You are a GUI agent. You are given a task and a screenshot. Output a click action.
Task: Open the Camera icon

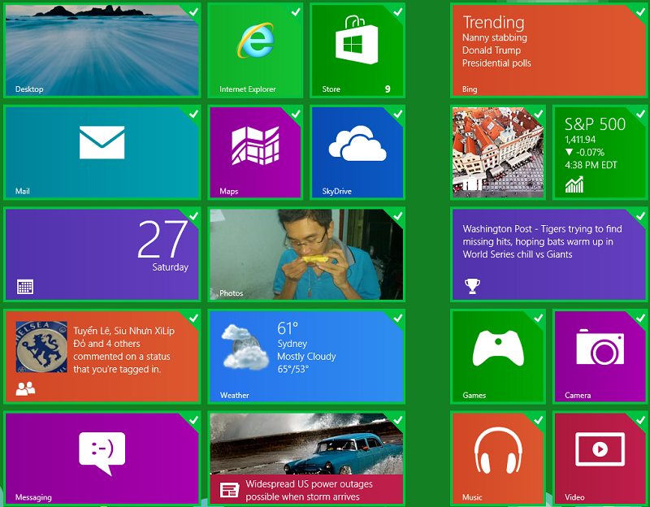pyautogui.click(x=600, y=347)
